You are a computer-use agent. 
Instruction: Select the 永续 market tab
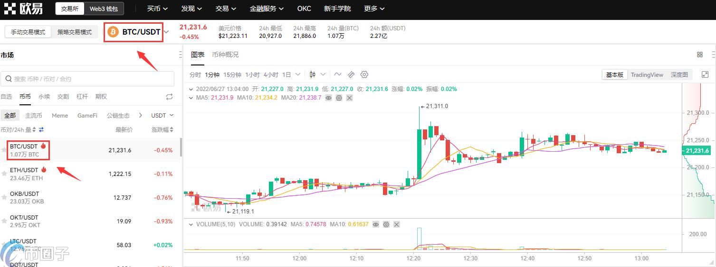[44, 96]
